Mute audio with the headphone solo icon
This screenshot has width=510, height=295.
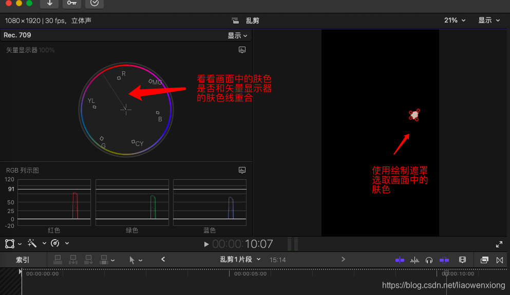coord(429,260)
